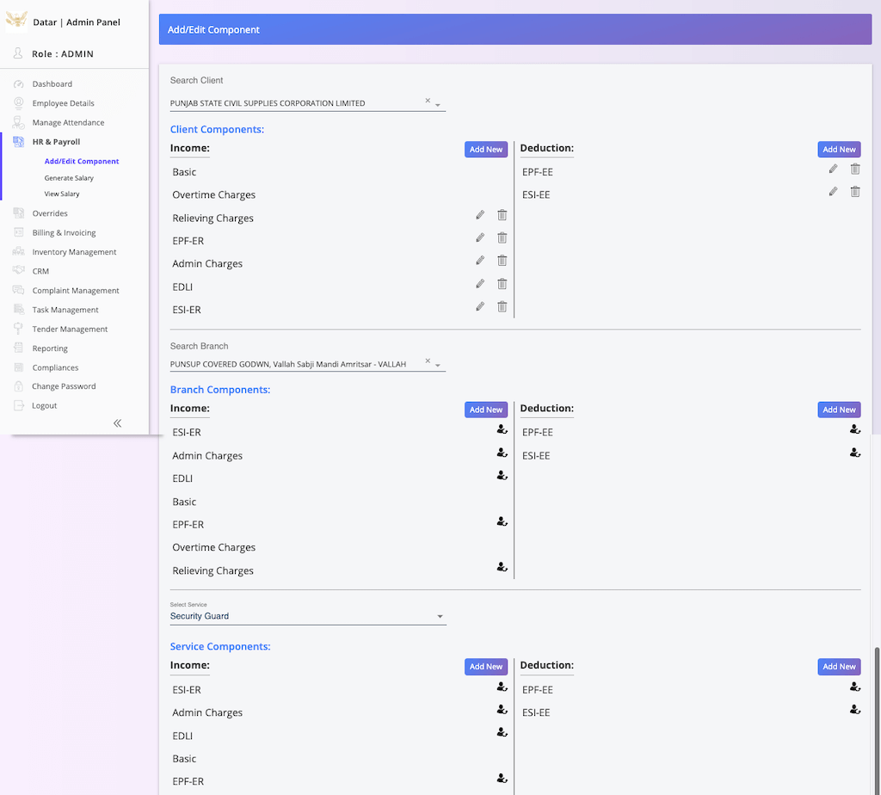Screen dimensions: 881x795
Task: Open Tender Management
Action: click(70, 330)
